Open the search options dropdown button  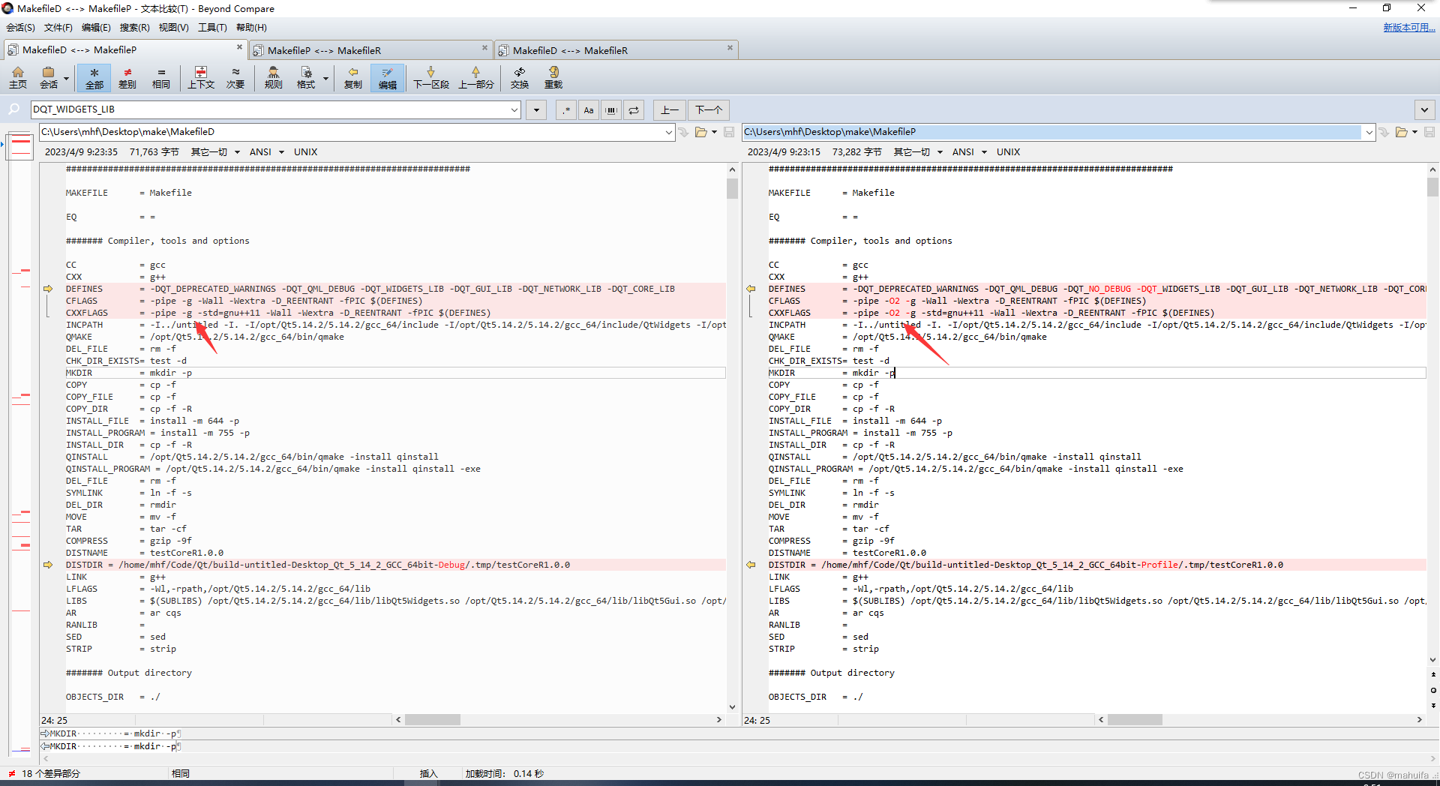536,110
